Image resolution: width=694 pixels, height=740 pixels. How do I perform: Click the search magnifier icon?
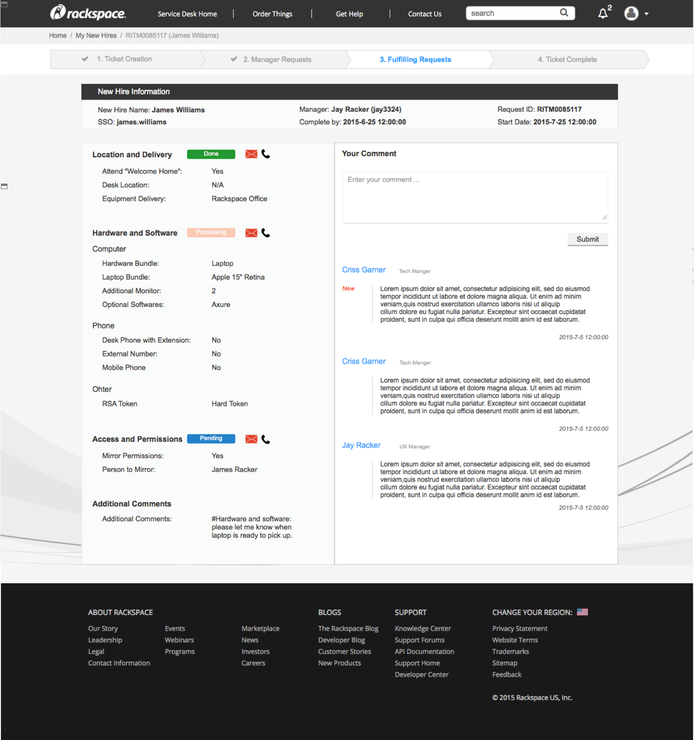[x=564, y=13]
